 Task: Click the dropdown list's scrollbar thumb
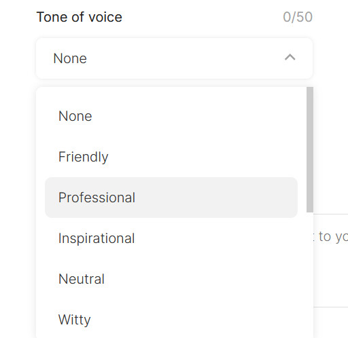click(x=310, y=149)
